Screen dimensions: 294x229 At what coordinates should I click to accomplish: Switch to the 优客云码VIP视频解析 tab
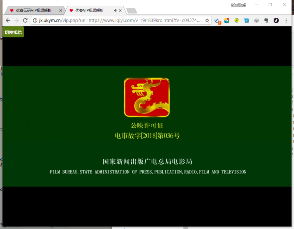tap(34, 10)
